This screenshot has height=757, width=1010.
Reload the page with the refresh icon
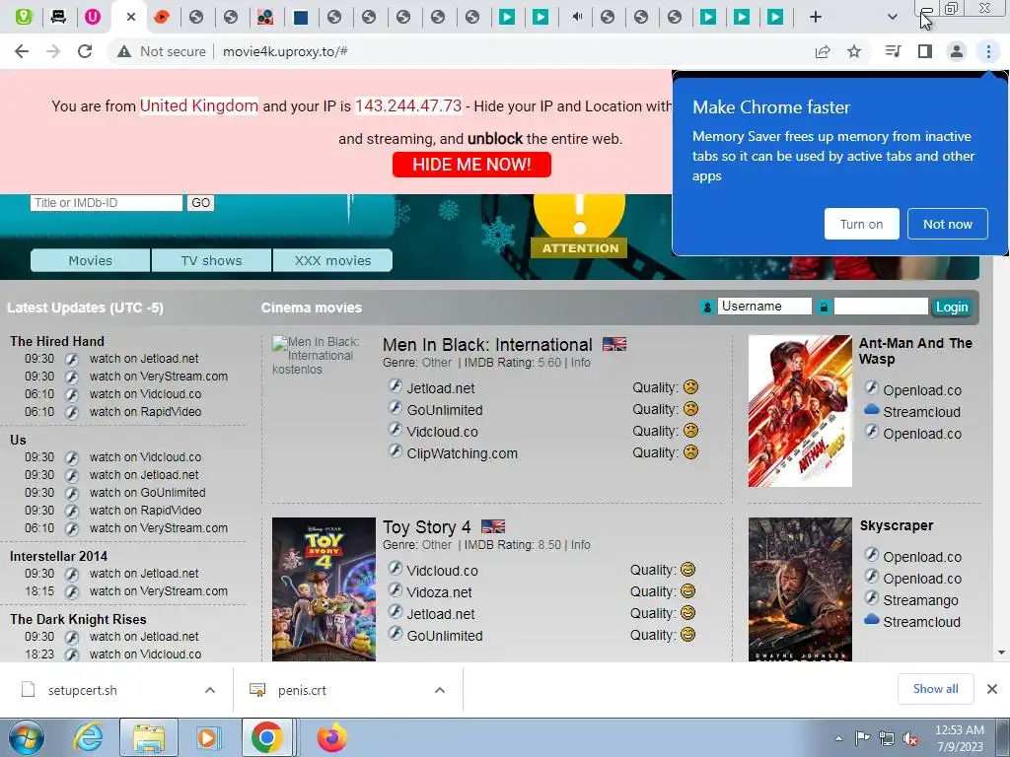85,51
